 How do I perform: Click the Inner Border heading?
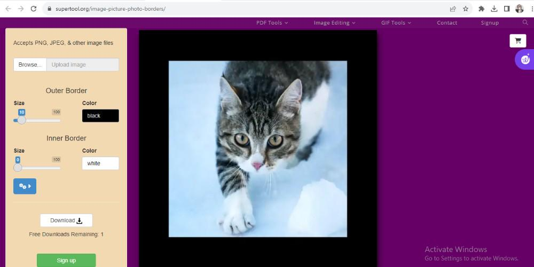[x=66, y=138]
